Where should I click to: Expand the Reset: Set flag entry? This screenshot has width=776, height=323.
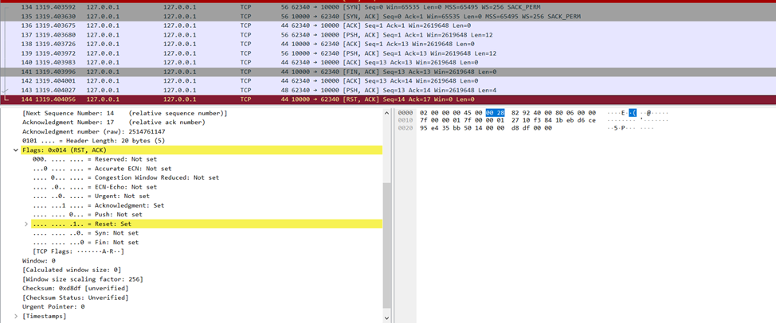[x=27, y=224]
